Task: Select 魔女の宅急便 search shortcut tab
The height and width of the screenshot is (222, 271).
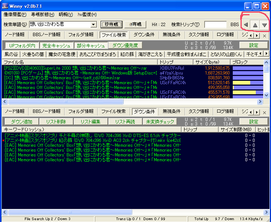Action: [62, 54]
